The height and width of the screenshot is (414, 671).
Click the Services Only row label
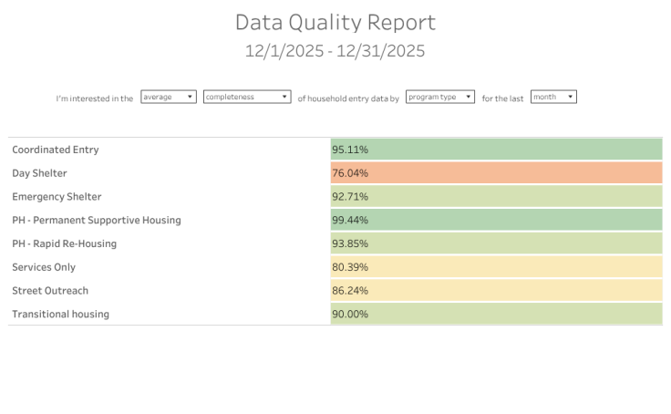coord(44,268)
